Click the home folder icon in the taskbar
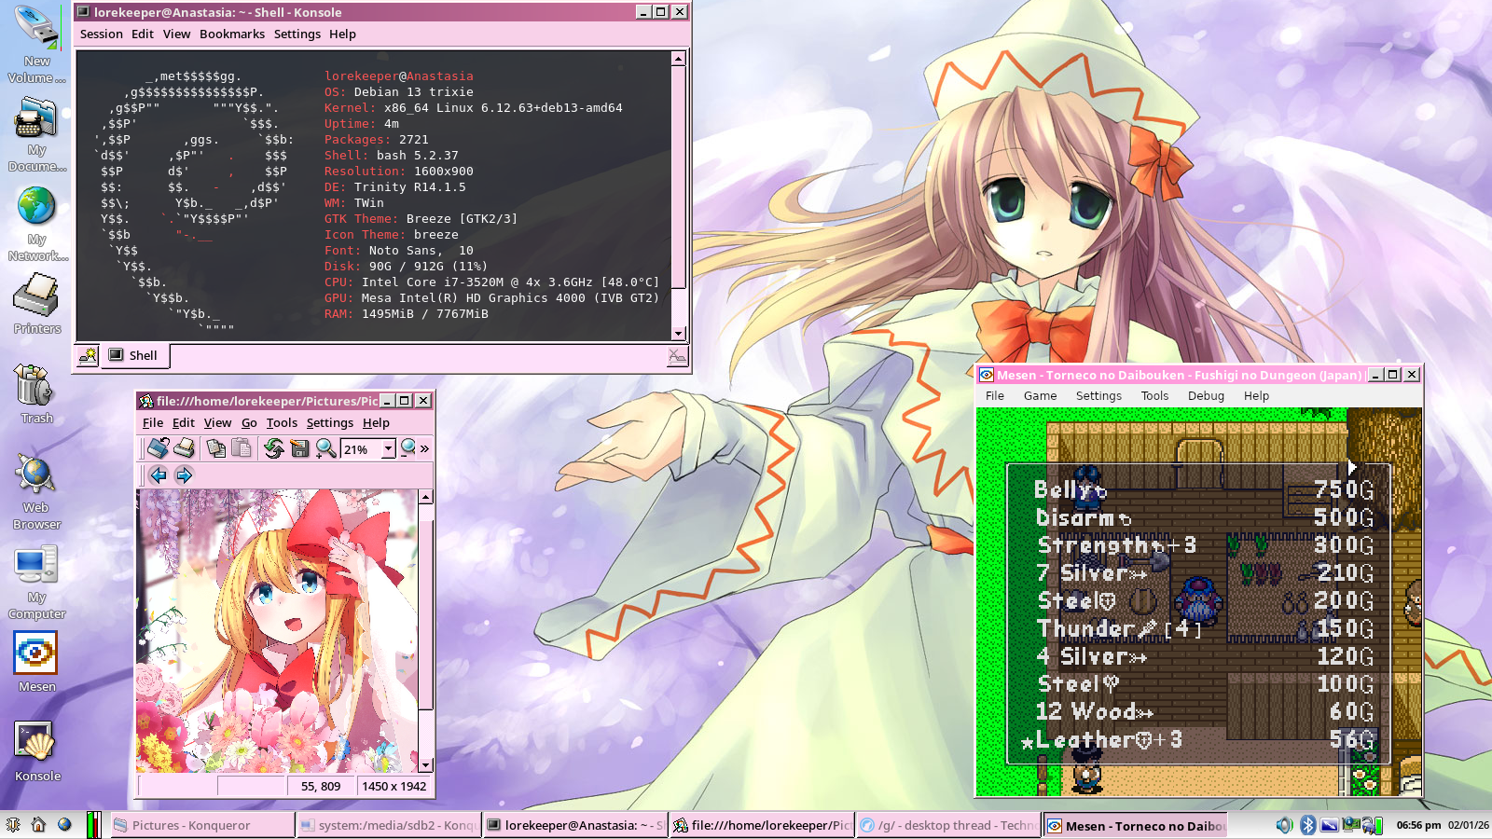Screen dimensions: 1492x839 pyautogui.click(x=38, y=825)
